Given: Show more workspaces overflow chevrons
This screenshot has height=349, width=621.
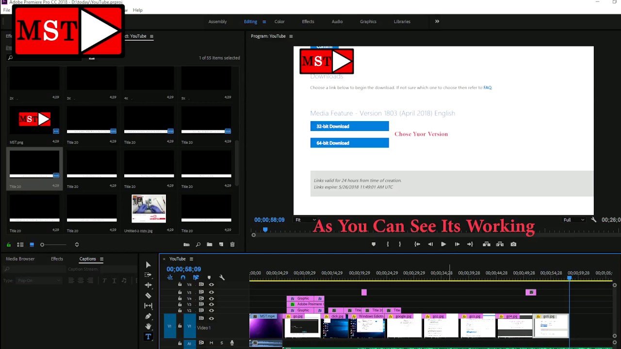Looking at the screenshot, I should click(x=437, y=21).
